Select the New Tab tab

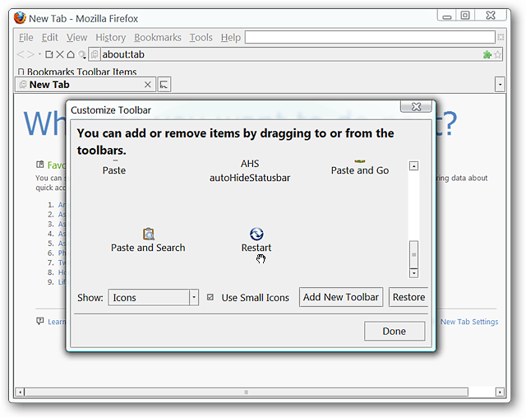85,84
